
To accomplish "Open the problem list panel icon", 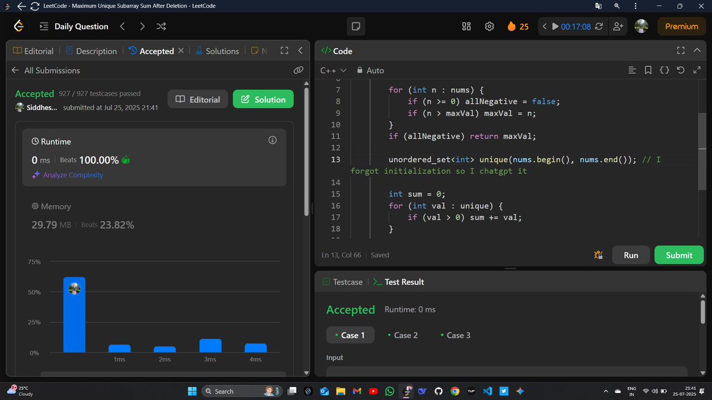I will tap(44, 26).
